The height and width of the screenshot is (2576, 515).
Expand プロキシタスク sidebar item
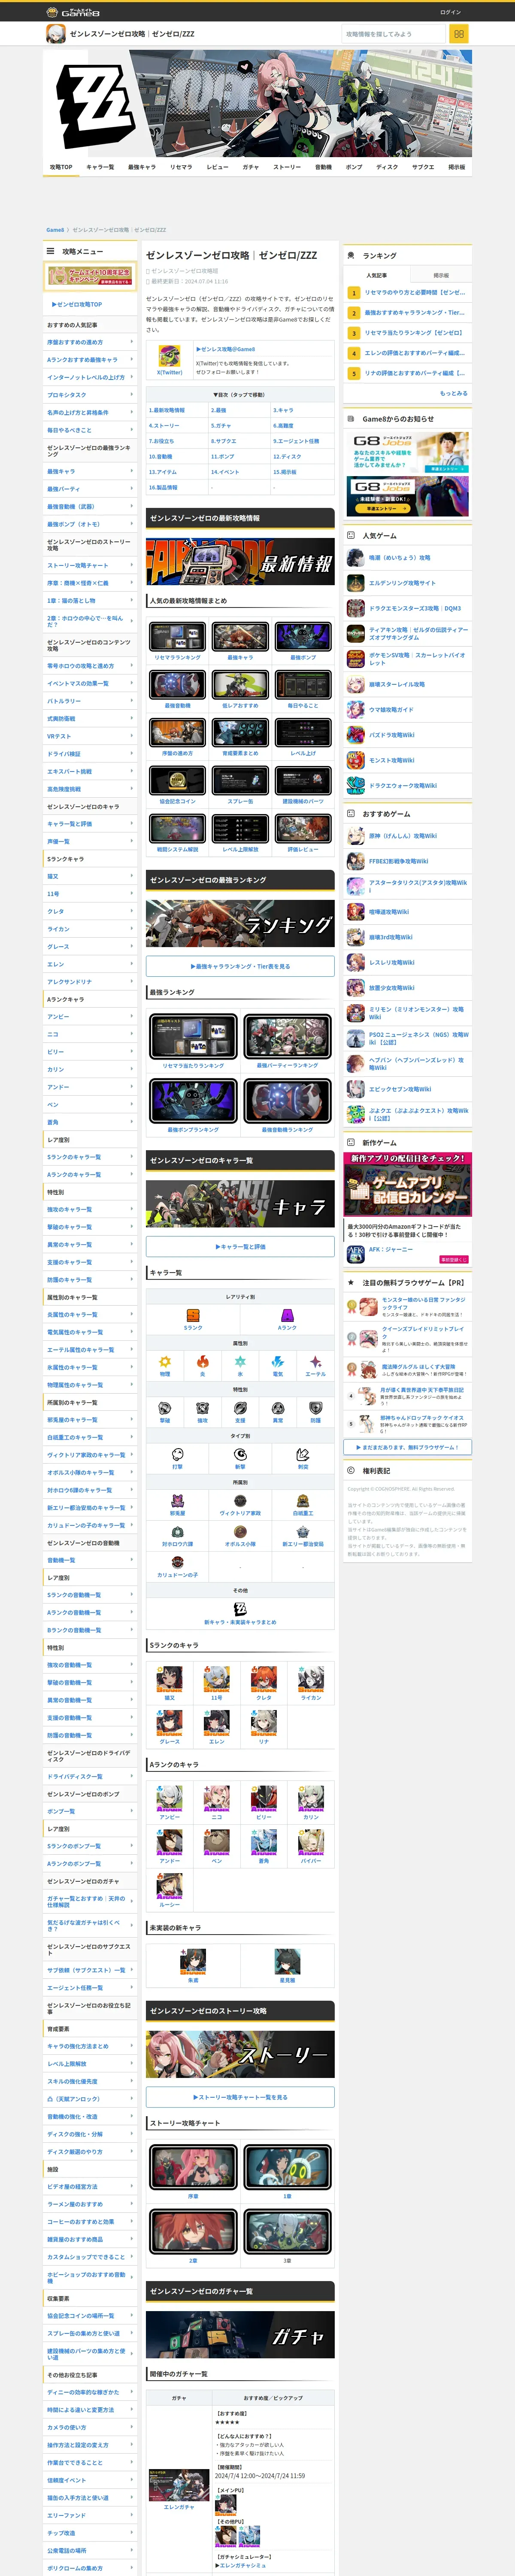pos(90,395)
